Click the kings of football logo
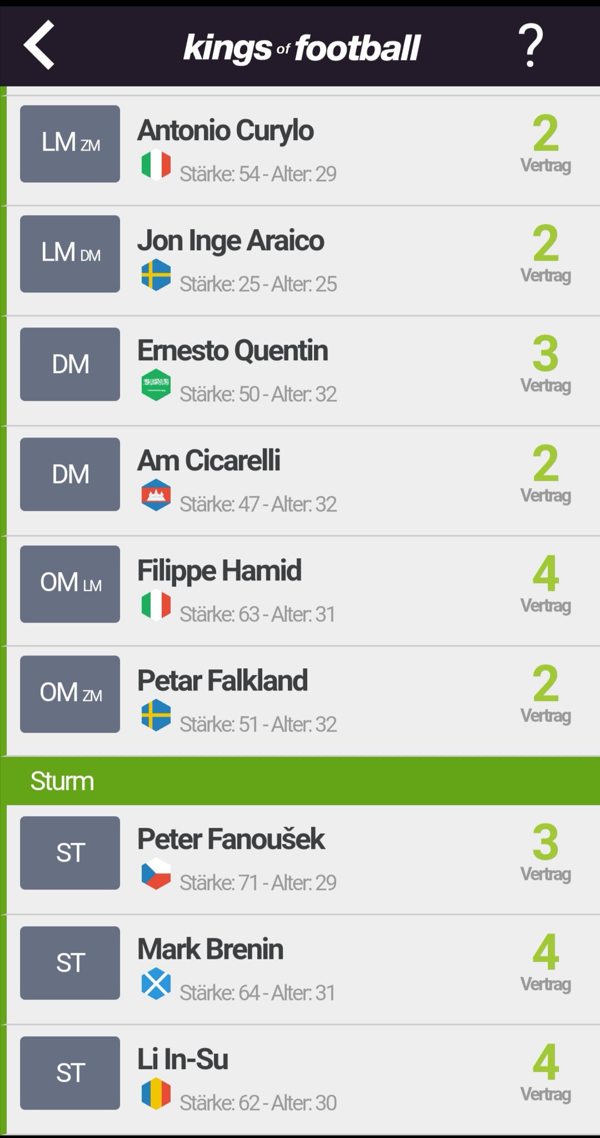The image size is (600, 1138). [x=302, y=48]
